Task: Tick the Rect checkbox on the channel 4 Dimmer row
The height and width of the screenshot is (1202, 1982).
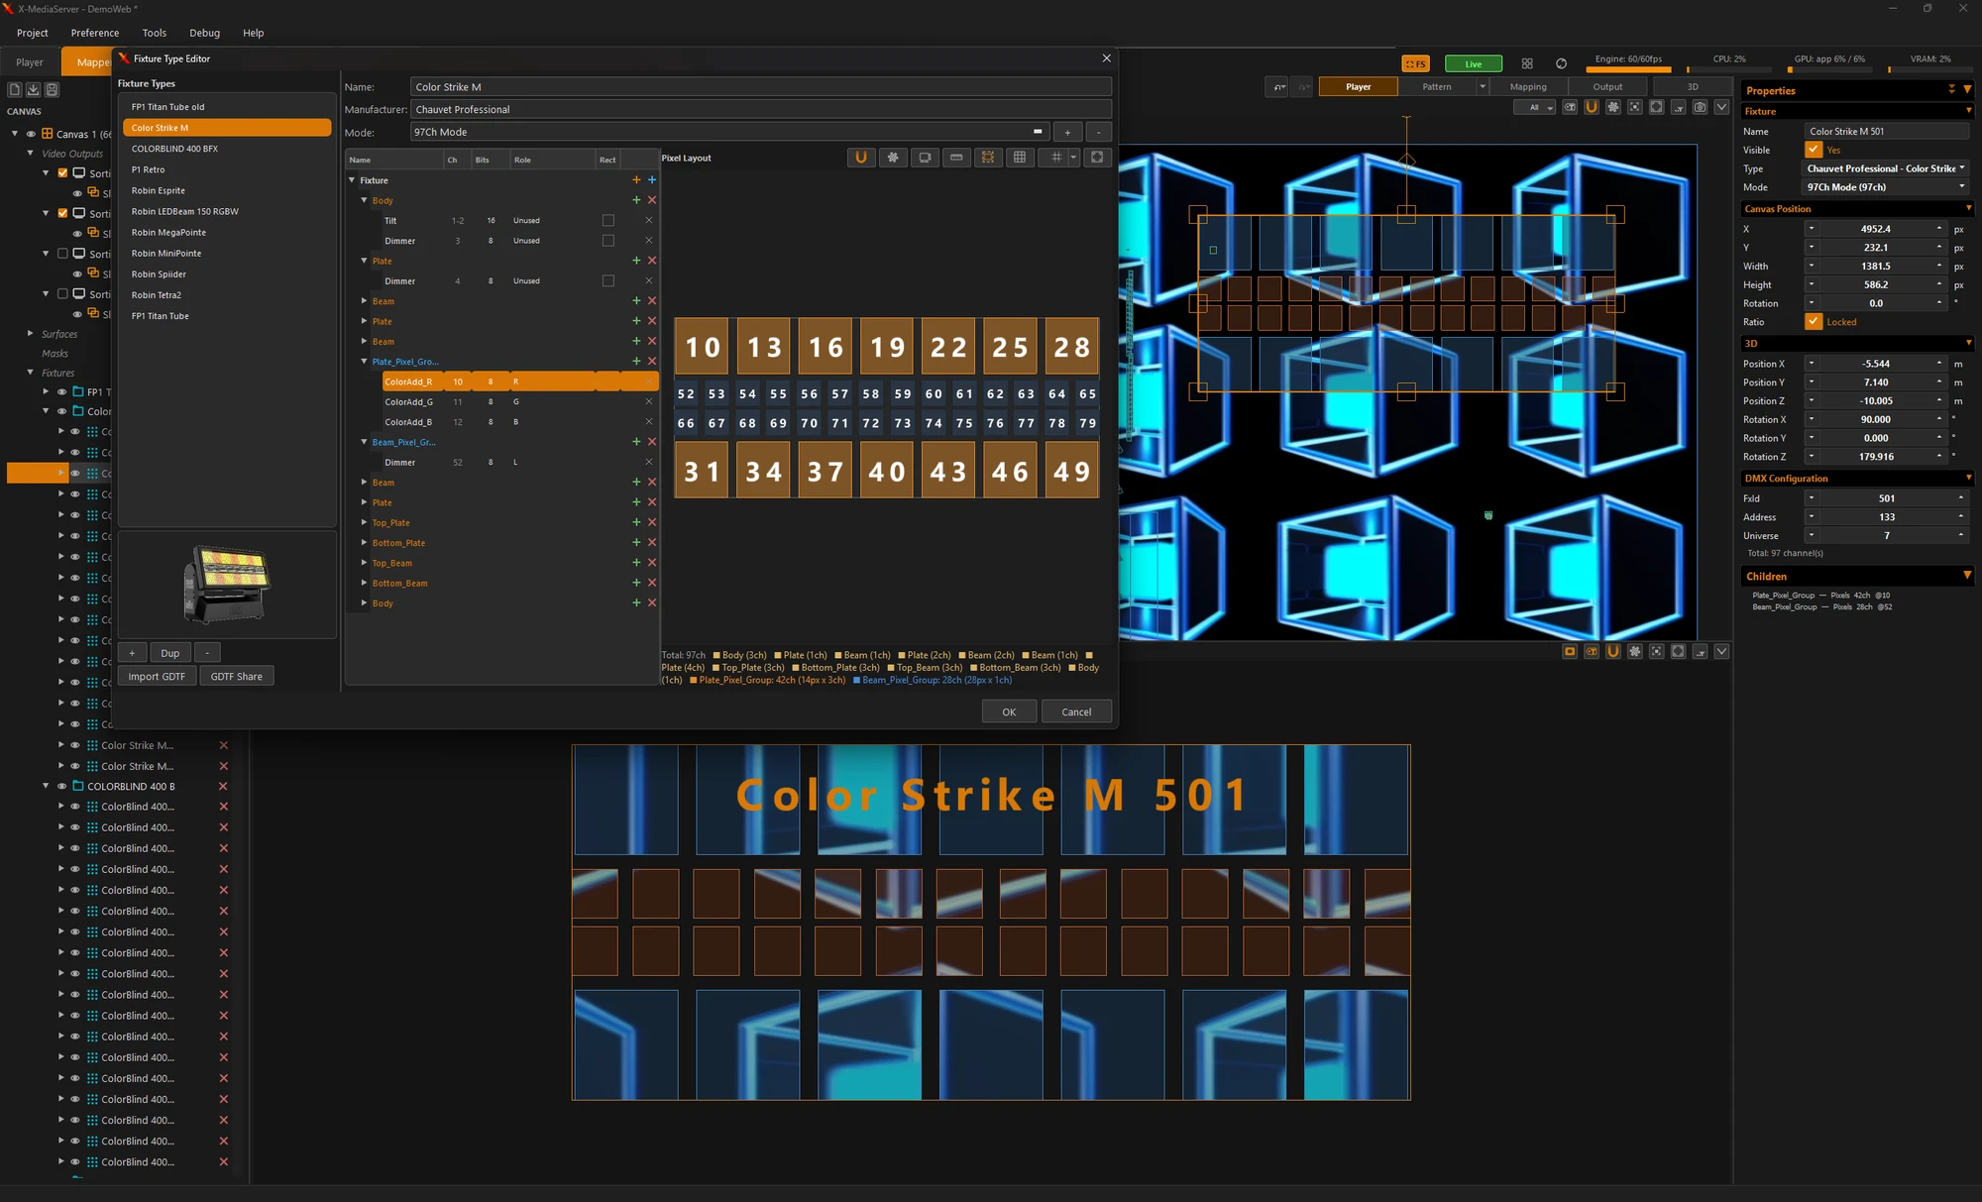Action: coord(608,281)
